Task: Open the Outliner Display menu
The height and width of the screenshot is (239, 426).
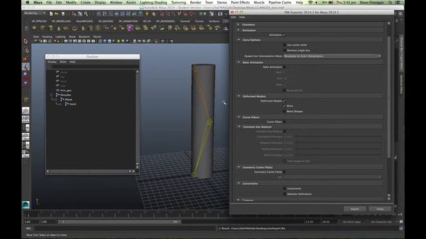Action: (x=52, y=62)
